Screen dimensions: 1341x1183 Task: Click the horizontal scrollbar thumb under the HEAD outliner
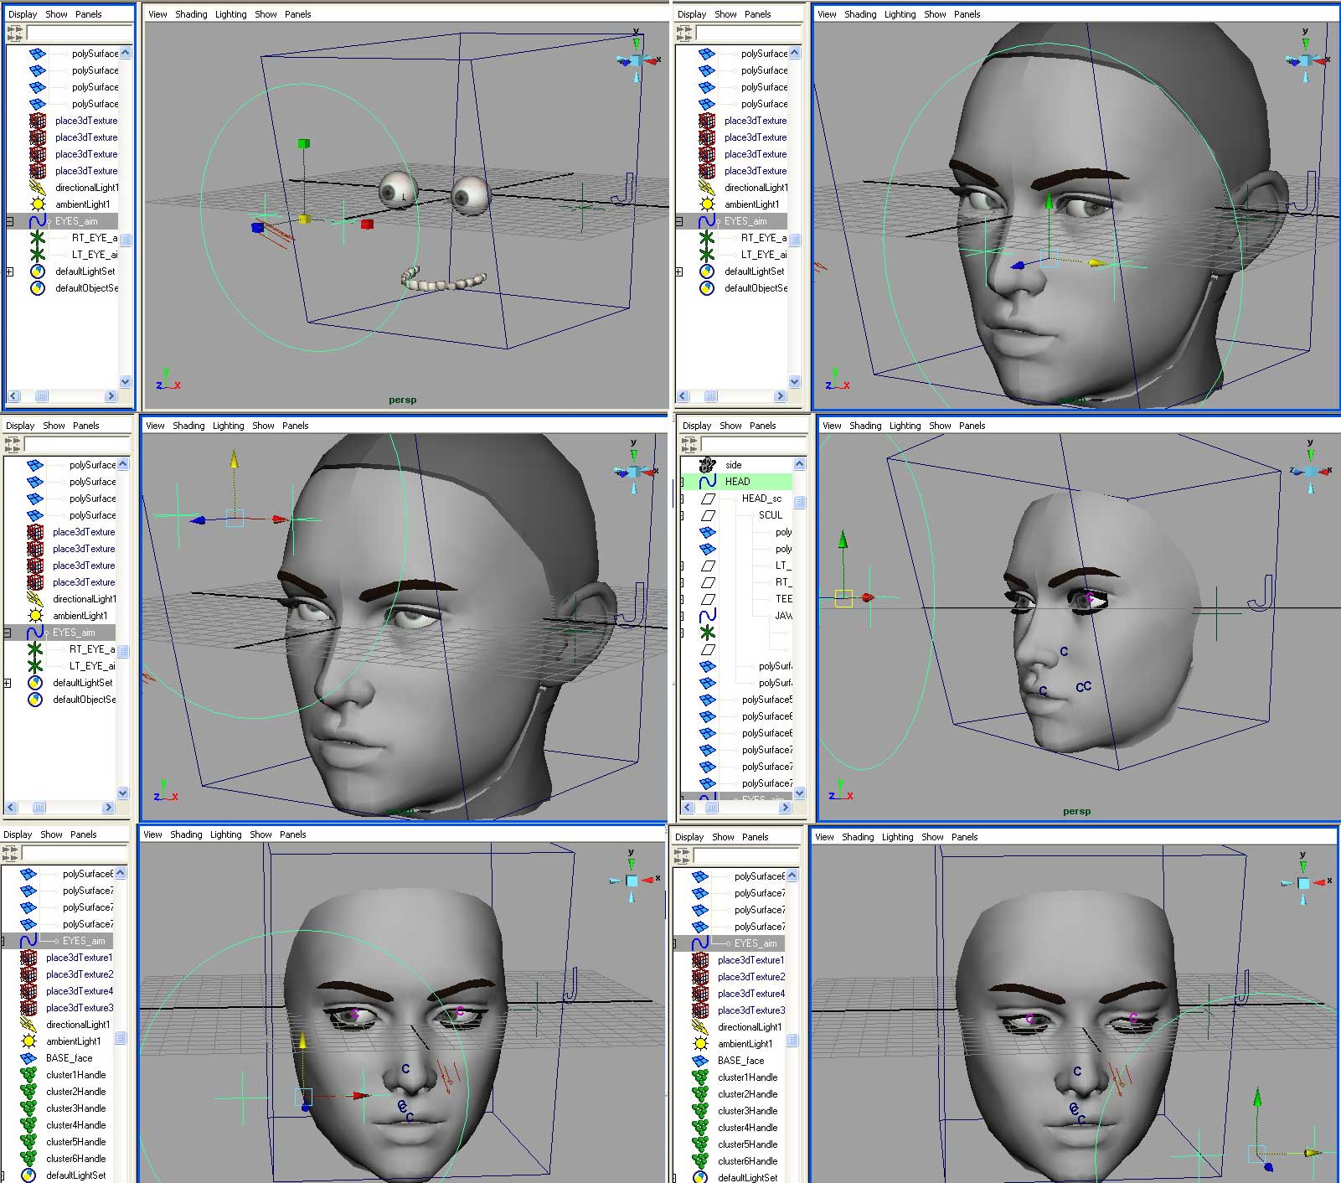tap(711, 808)
